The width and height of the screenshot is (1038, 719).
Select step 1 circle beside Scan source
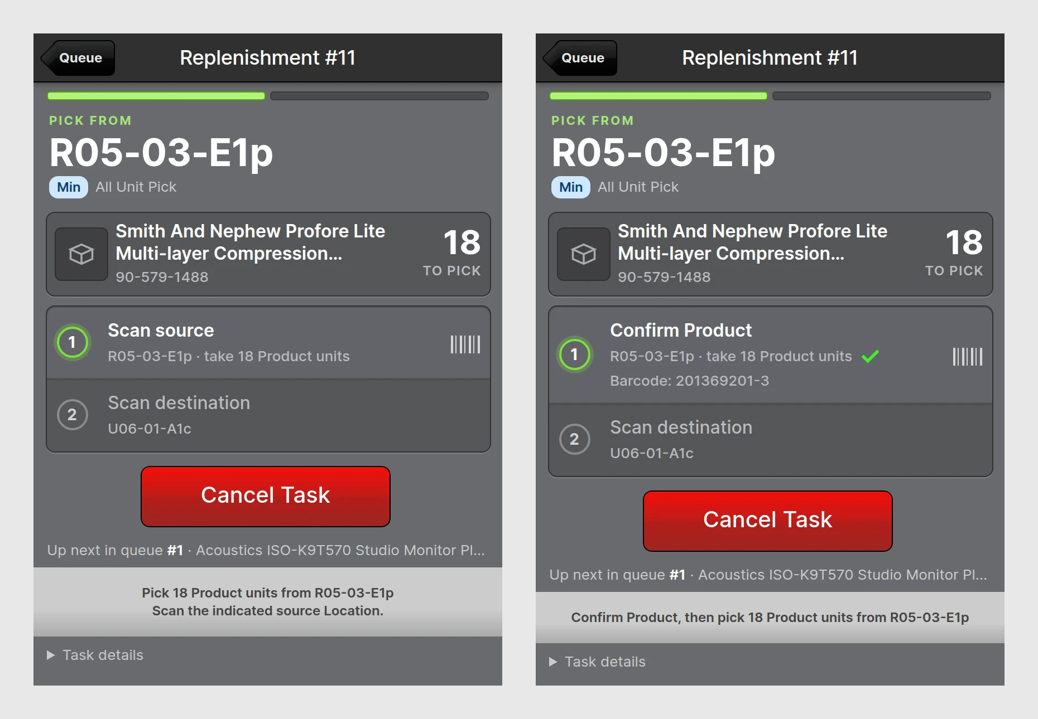[72, 342]
